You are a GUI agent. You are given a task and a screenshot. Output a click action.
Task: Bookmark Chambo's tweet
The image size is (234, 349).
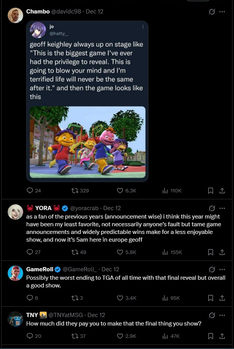tap(211, 190)
